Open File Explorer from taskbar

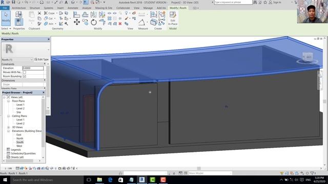click(99, 180)
